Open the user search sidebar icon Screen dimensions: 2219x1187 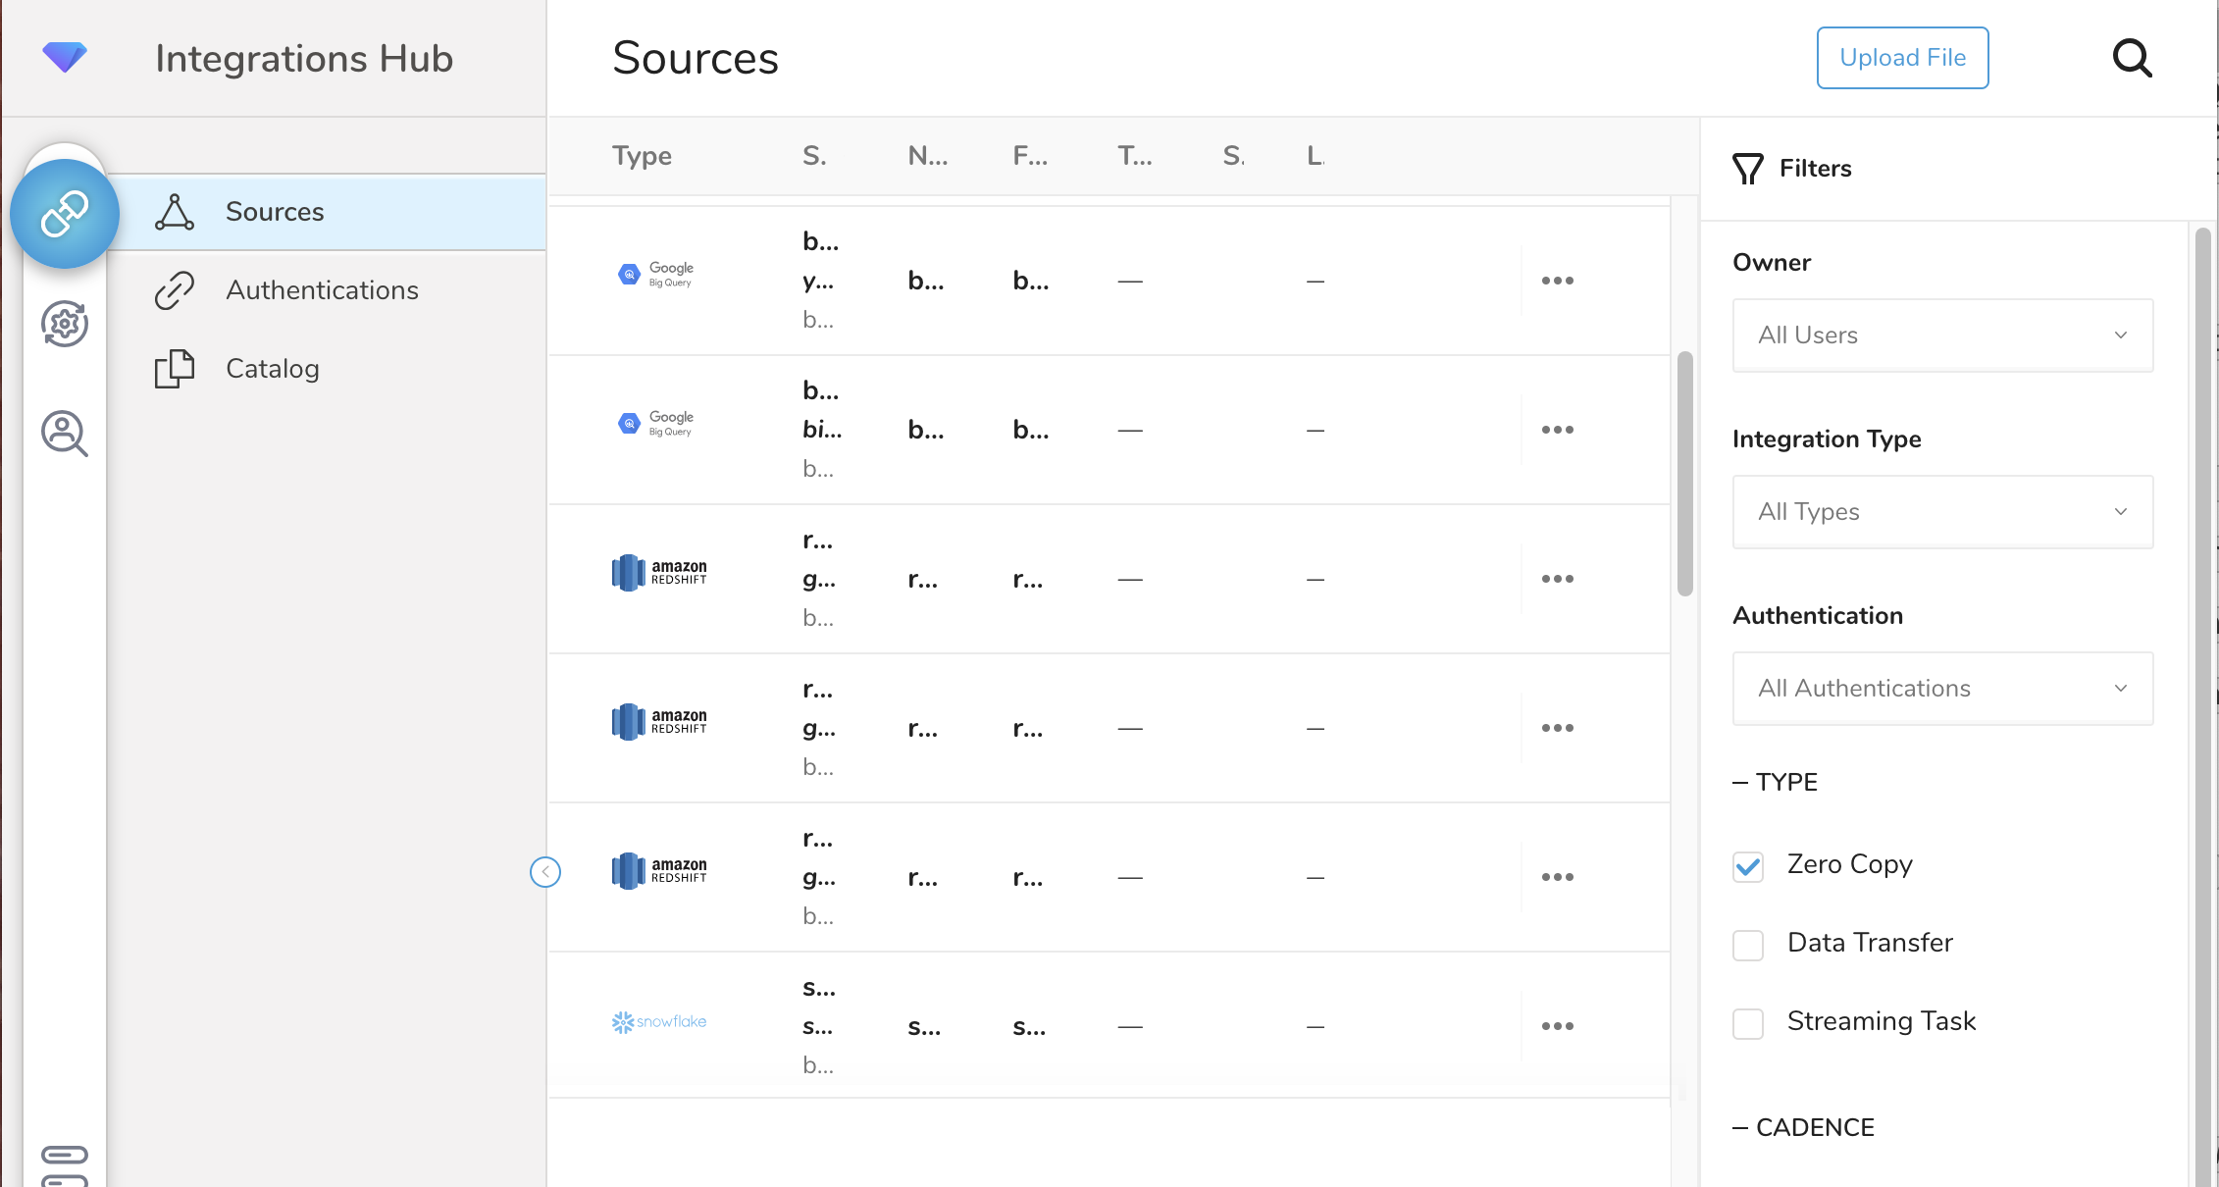click(65, 434)
